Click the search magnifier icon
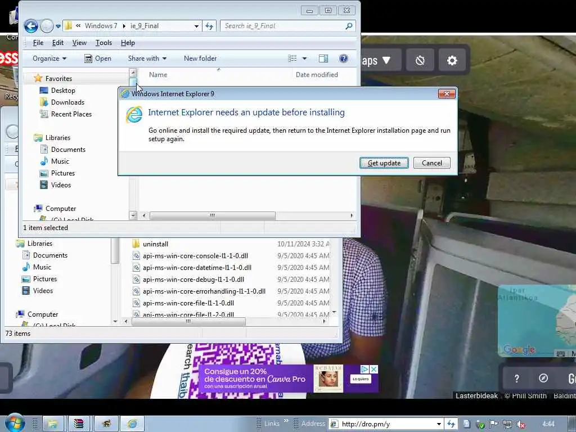This screenshot has width=576, height=432. 349,26
